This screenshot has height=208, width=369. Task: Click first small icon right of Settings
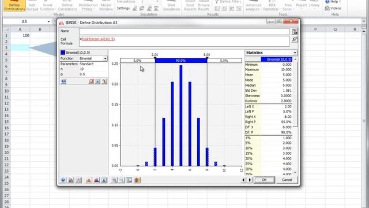pyautogui.click(x=135, y=9)
